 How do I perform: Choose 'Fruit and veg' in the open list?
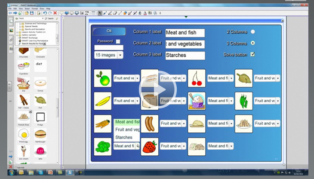[127, 130]
